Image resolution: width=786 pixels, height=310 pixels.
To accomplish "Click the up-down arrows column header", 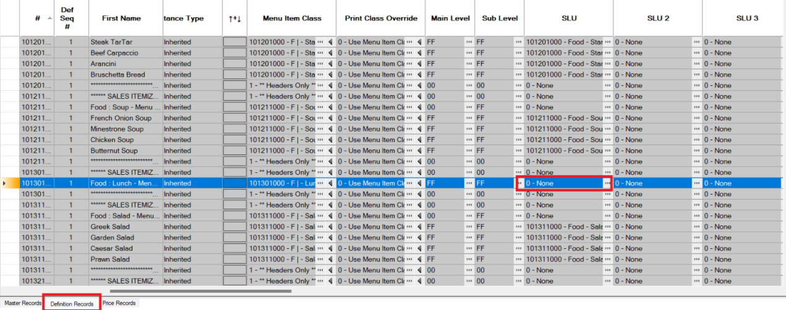I will [234, 19].
